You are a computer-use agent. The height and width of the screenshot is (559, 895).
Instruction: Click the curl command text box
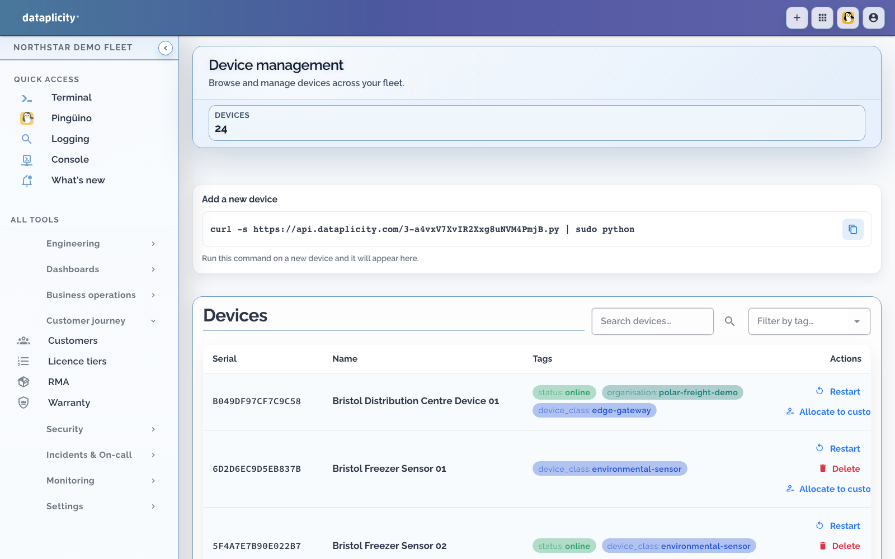tap(537, 229)
